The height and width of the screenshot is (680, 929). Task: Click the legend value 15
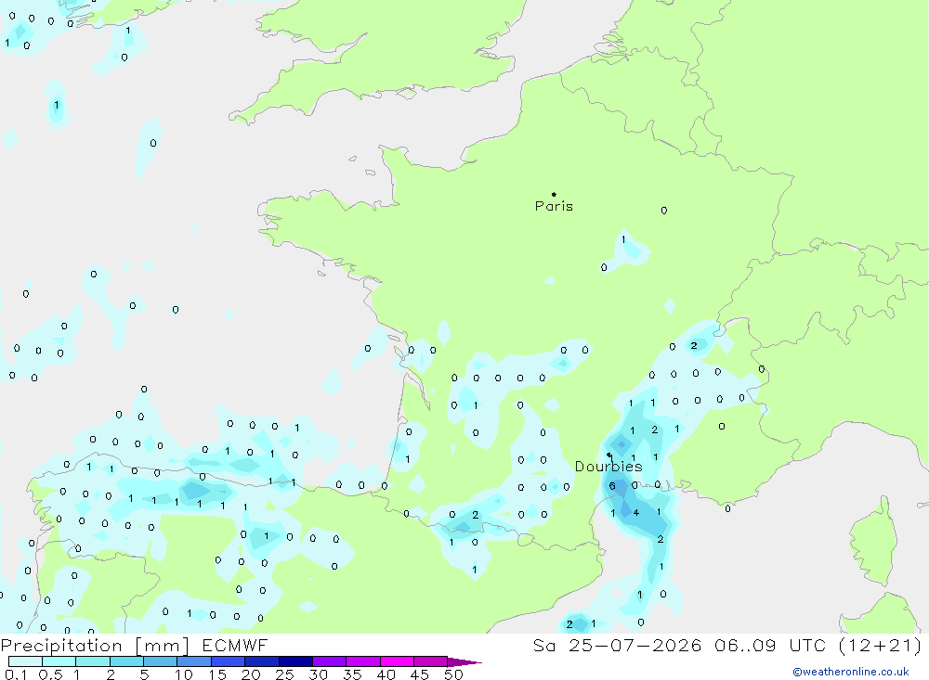(x=217, y=674)
